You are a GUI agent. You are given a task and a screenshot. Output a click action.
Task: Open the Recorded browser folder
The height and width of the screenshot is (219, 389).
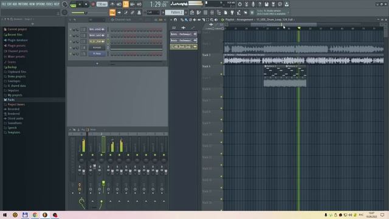13,109
